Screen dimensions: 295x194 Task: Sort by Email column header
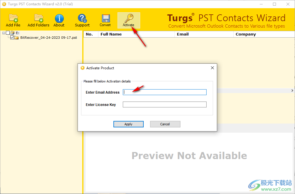click(204, 34)
